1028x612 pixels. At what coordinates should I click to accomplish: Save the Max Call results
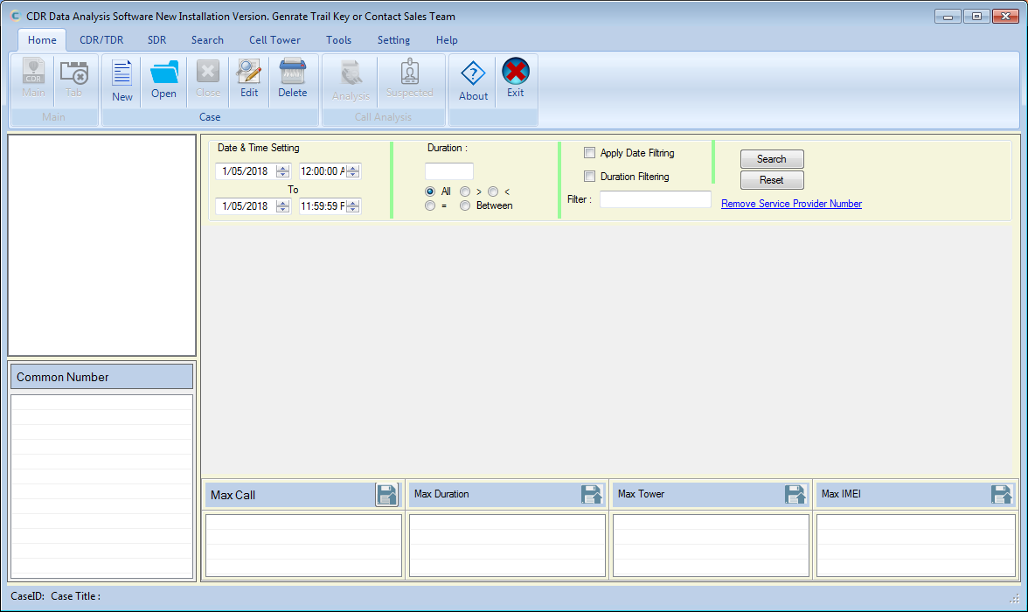click(386, 494)
